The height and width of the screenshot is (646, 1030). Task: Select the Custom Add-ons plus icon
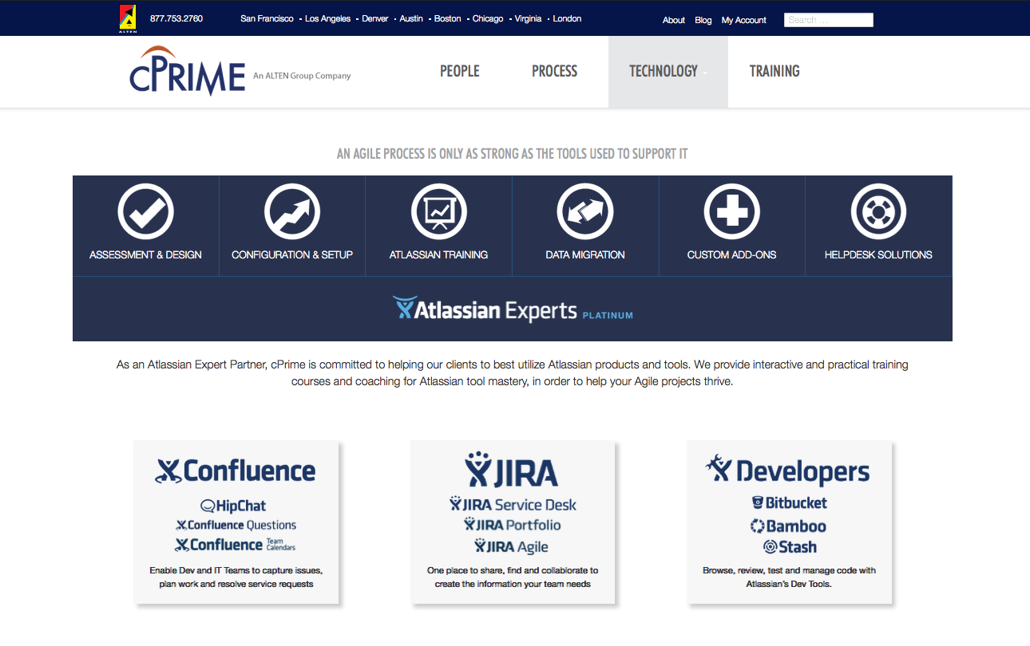(x=732, y=211)
